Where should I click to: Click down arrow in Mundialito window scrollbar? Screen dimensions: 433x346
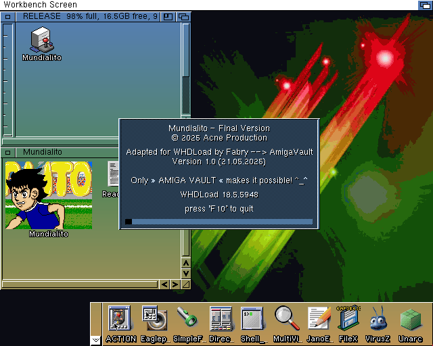tap(186, 274)
